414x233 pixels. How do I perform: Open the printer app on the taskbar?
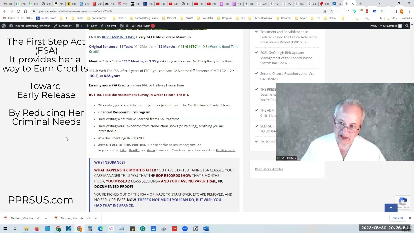(x=164, y=229)
